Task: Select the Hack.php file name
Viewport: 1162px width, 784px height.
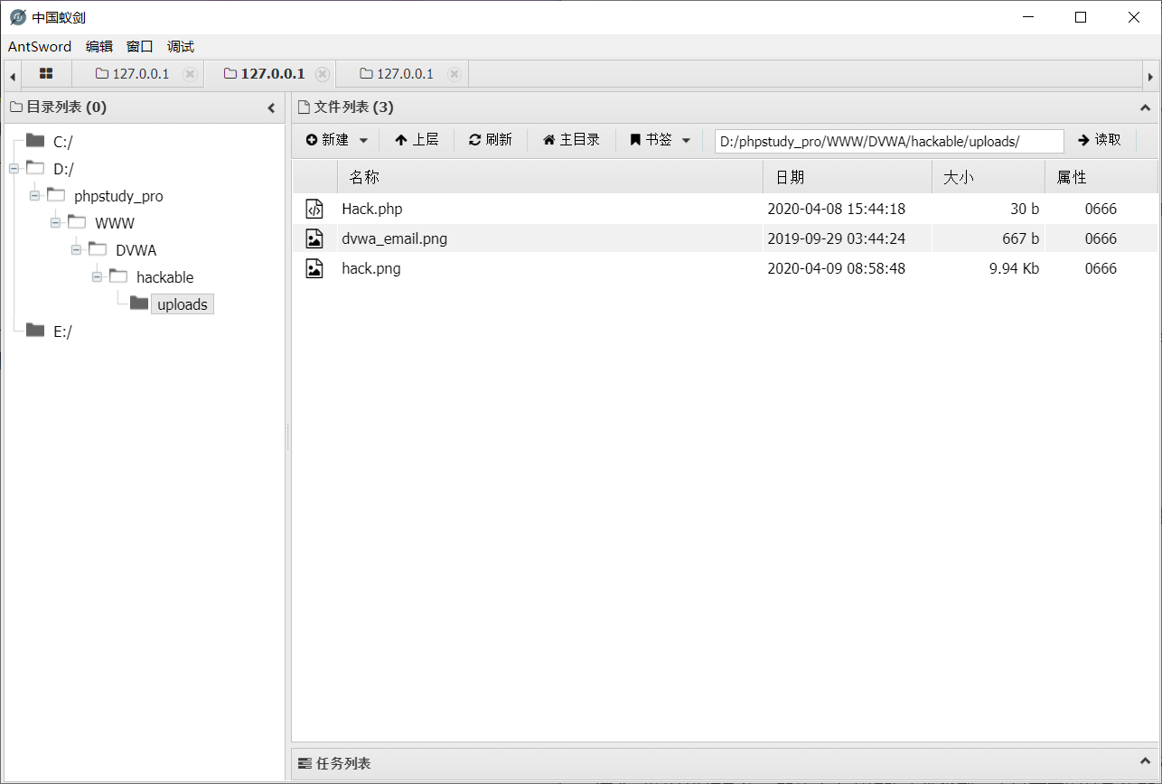Action: [x=372, y=210]
